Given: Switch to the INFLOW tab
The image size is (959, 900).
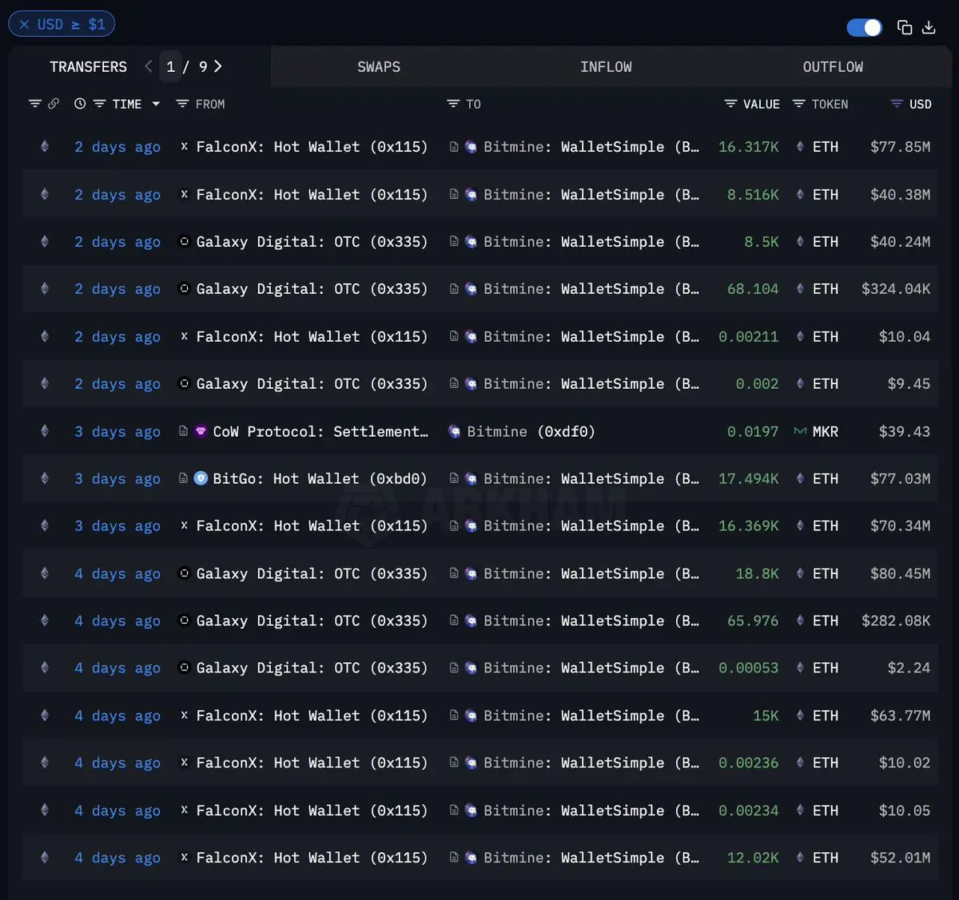Looking at the screenshot, I should [x=606, y=67].
